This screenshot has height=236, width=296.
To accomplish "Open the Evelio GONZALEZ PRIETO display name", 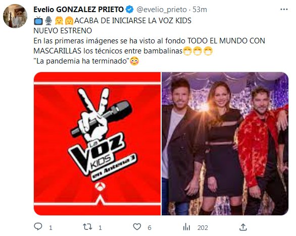I will (78, 10).
